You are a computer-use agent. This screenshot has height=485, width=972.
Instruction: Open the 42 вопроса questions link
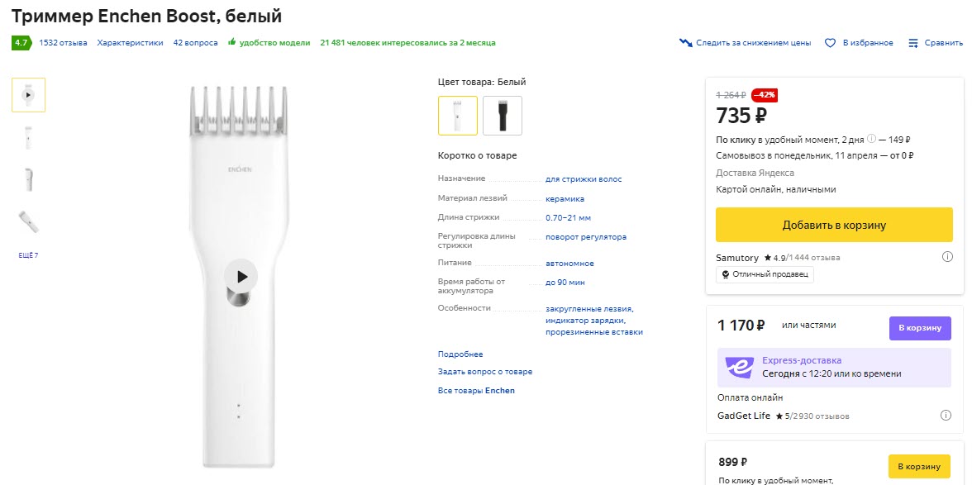pyautogui.click(x=195, y=43)
